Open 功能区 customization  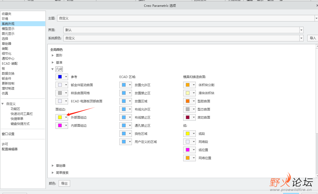(15, 109)
